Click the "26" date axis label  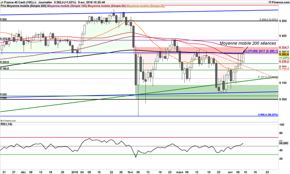[121, 172]
